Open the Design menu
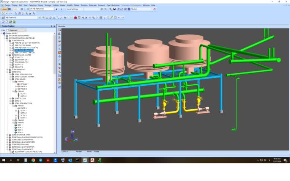290x181 pixels. (7, 5)
